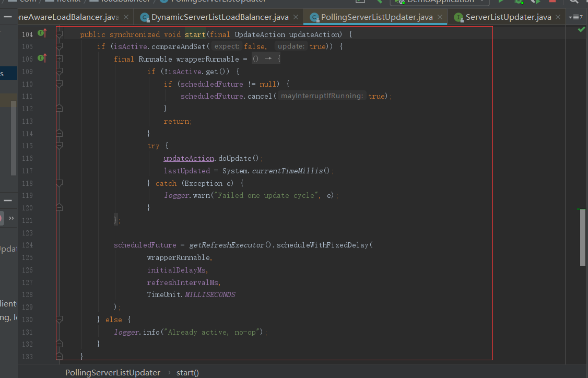Click the string 'Failed one update cycle'

[x=266, y=195]
